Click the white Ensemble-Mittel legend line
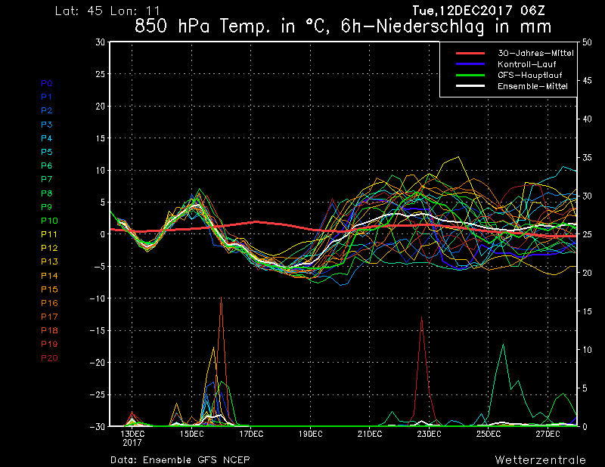The height and width of the screenshot is (467, 605). click(470, 86)
